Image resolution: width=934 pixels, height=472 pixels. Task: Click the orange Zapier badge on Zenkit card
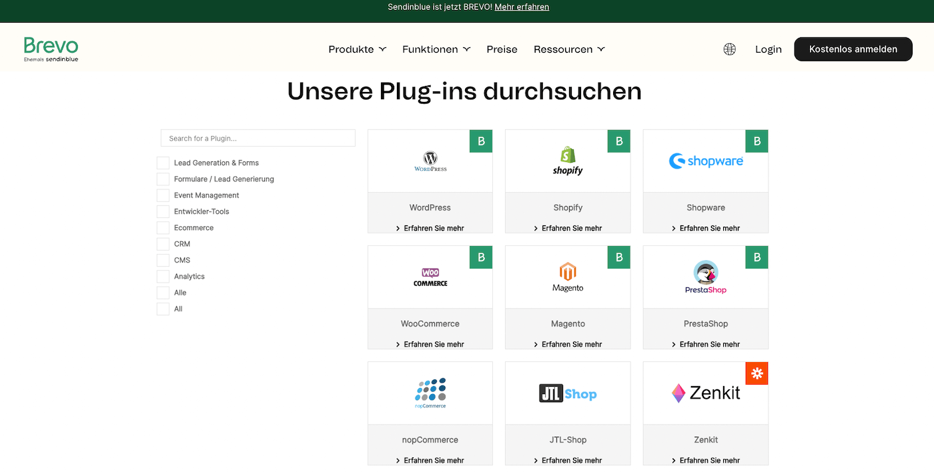757,373
